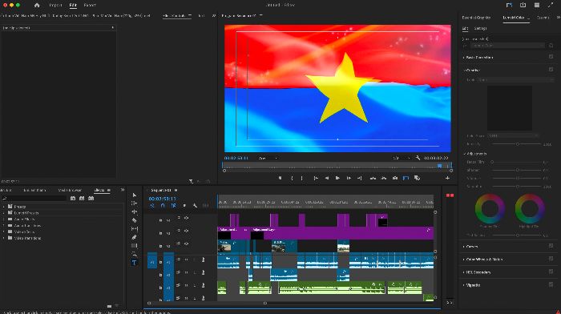This screenshot has height=314, width=561.
Task: Select the Rectangle shape tool
Action: pyautogui.click(x=134, y=246)
